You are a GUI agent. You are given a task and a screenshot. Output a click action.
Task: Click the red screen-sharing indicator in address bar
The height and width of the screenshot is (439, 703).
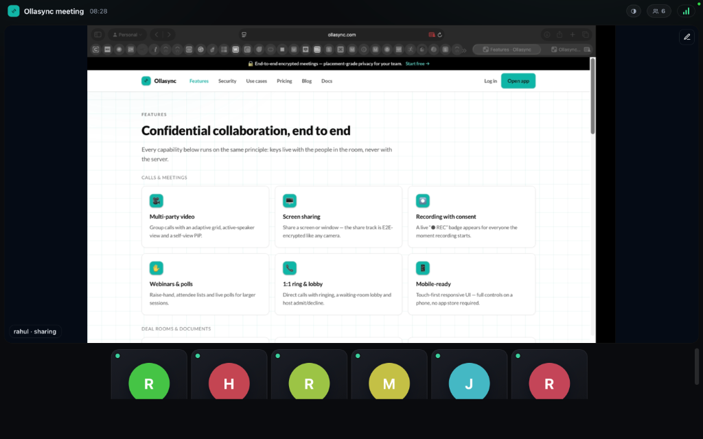[432, 34]
